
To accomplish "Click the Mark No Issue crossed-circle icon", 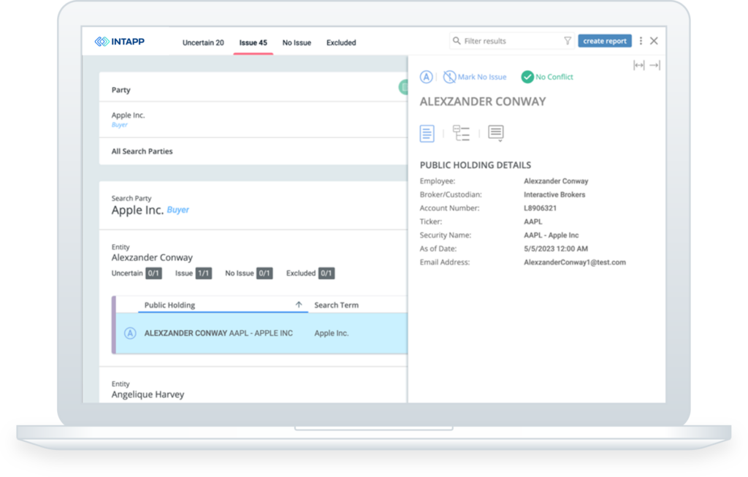I will pos(449,77).
